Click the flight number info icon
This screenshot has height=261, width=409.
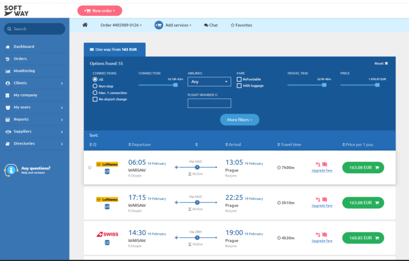[216, 95]
